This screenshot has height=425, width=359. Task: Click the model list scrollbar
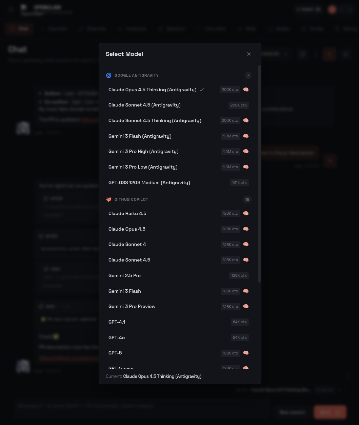pos(259,170)
